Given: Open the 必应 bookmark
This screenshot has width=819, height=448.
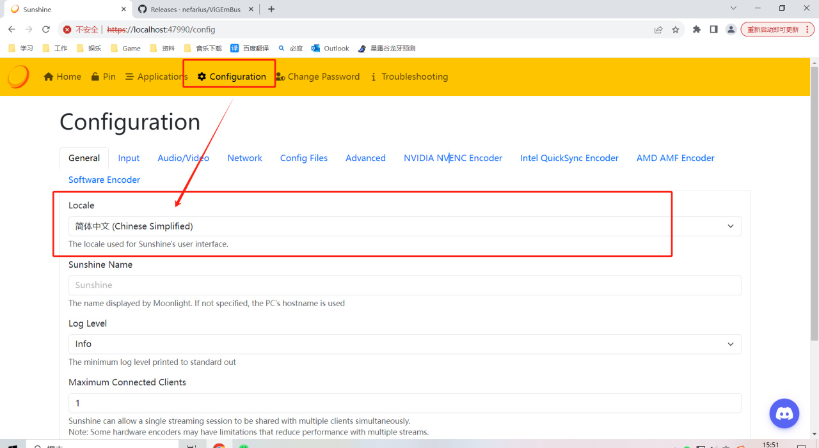Looking at the screenshot, I should point(290,48).
